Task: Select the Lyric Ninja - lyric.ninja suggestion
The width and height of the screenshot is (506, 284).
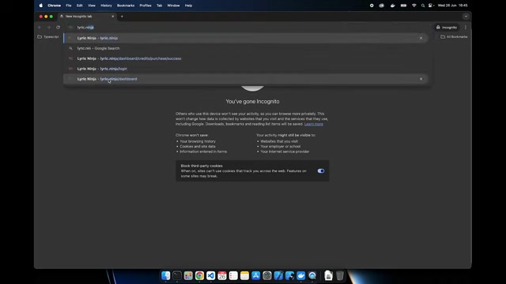Action: click(245, 38)
